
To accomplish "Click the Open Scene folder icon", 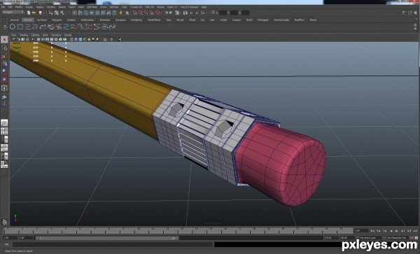I will [x=34, y=13].
